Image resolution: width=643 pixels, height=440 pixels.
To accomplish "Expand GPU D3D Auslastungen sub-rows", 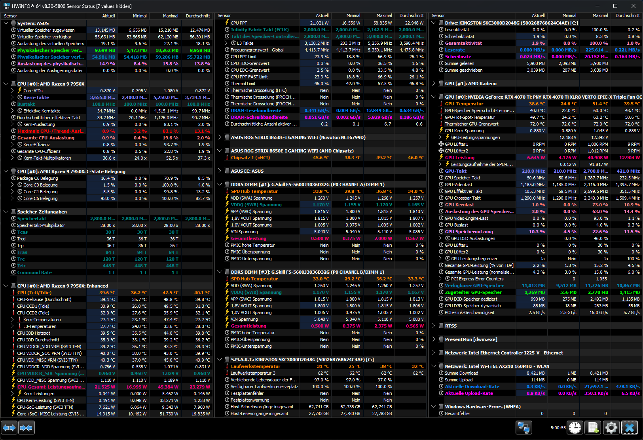I will 440,238.
